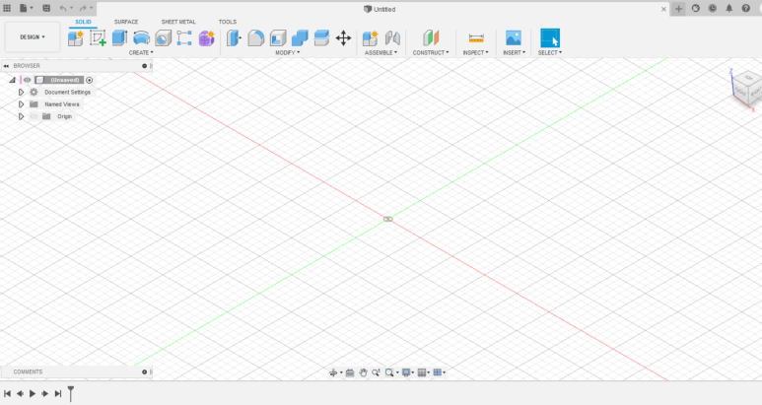This screenshot has width=762, height=405.
Task: Open the data panel grid icon
Action: coord(7,8)
